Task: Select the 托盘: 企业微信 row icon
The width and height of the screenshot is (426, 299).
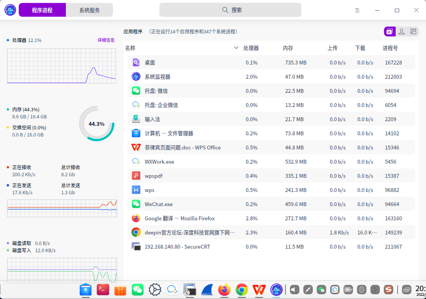Action: pos(136,105)
